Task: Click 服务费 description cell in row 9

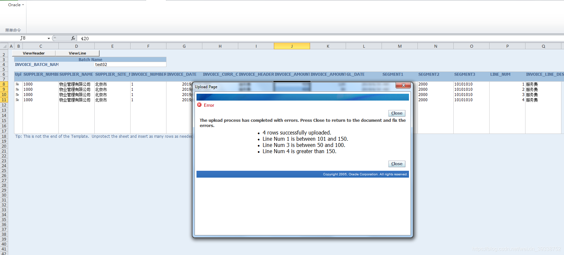Action: [x=543, y=89]
